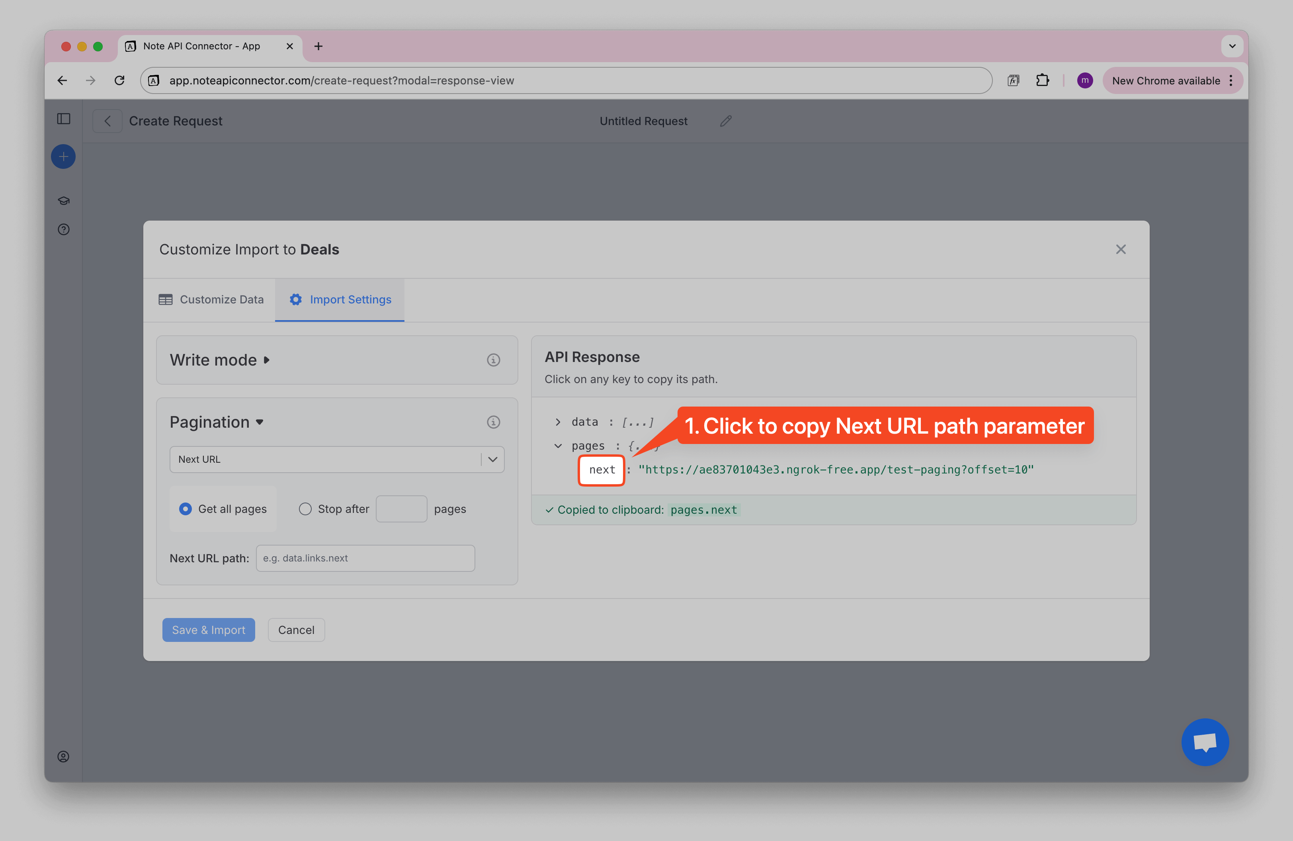Viewport: 1293px width, 841px height.
Task: Click the Pagination info icon
Action: [x=493, y=422]
